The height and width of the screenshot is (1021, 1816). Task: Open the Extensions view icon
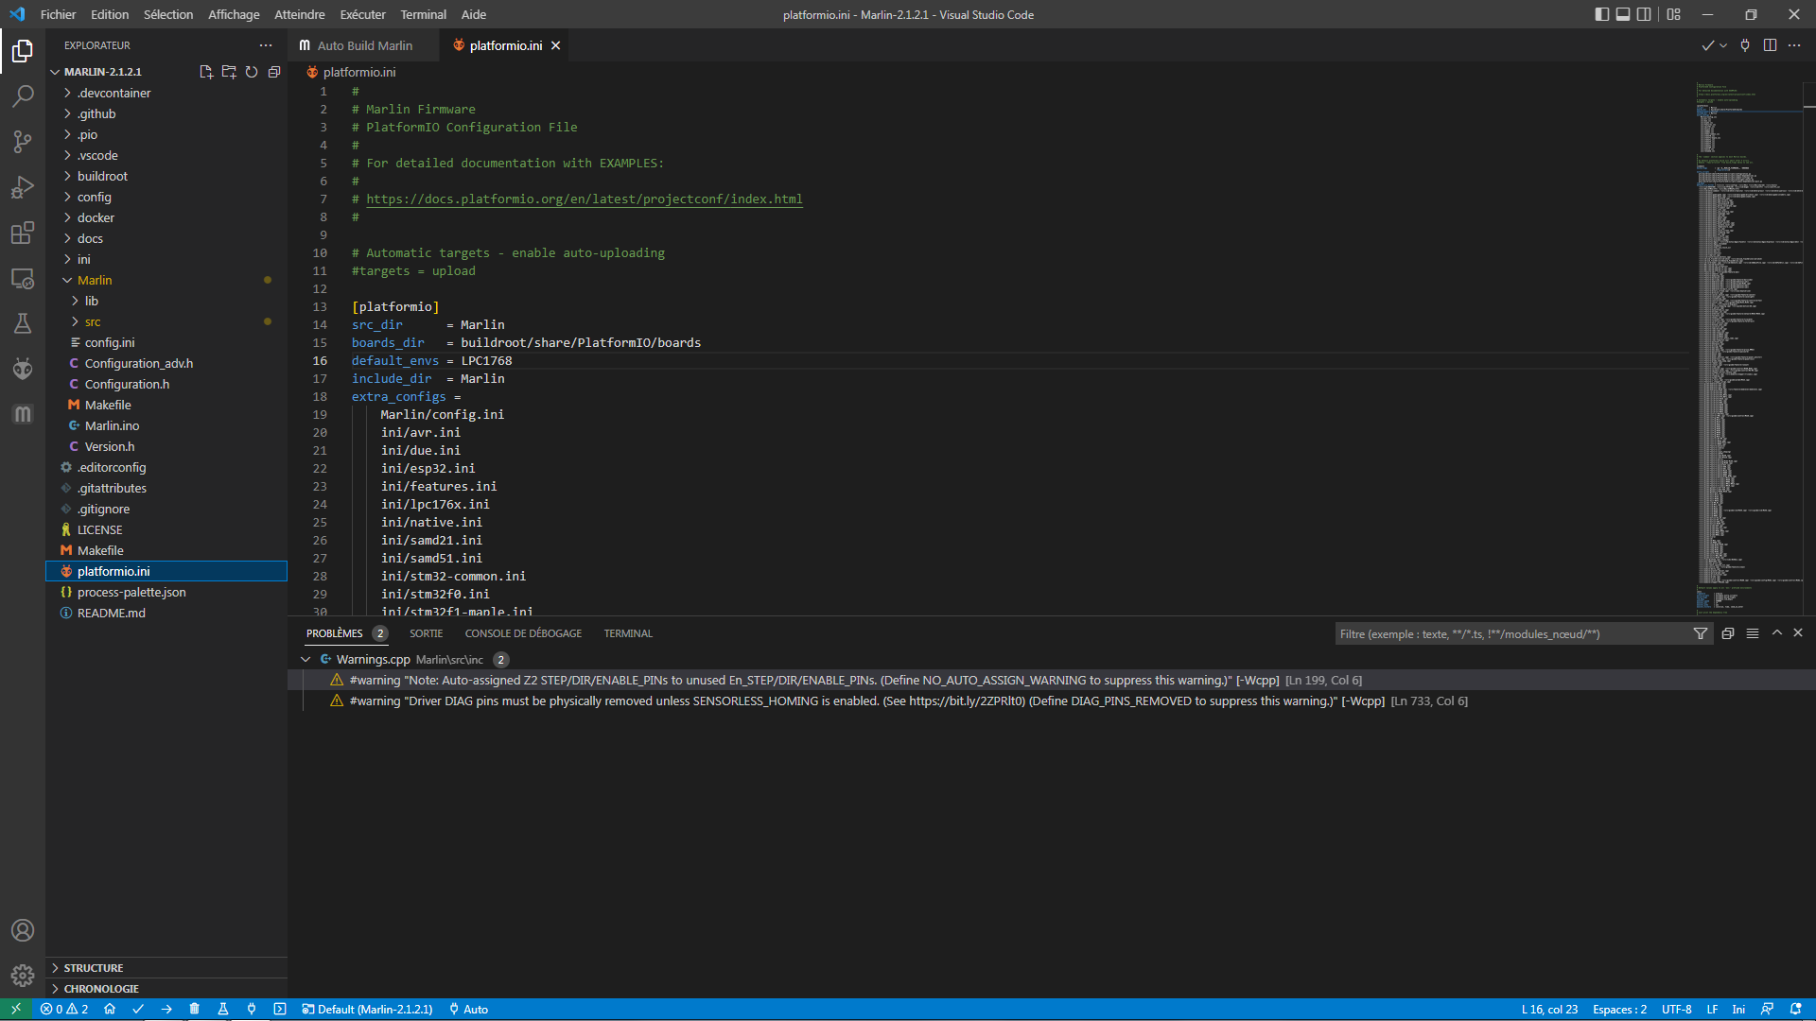[x=23, y=233]
